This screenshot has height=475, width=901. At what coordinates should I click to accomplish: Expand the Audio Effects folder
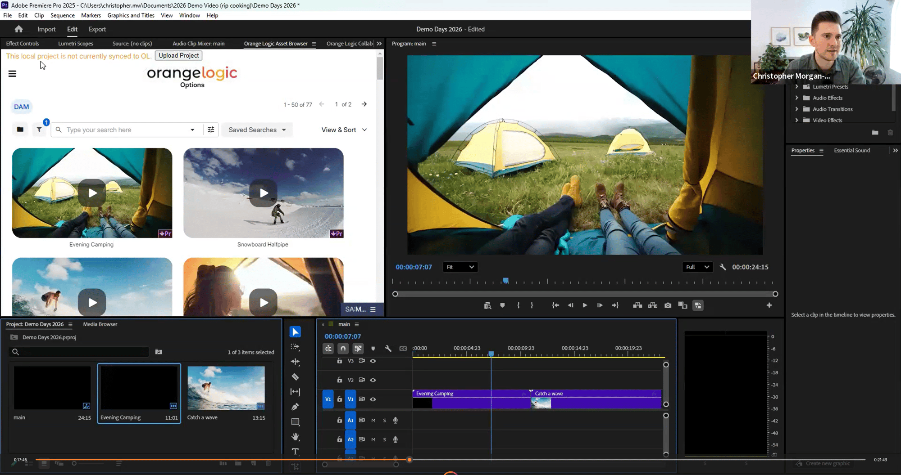(x=796, y=98)
